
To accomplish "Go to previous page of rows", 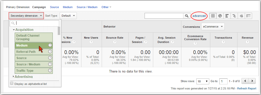I will pyautogui.click(x=245, y=81).
